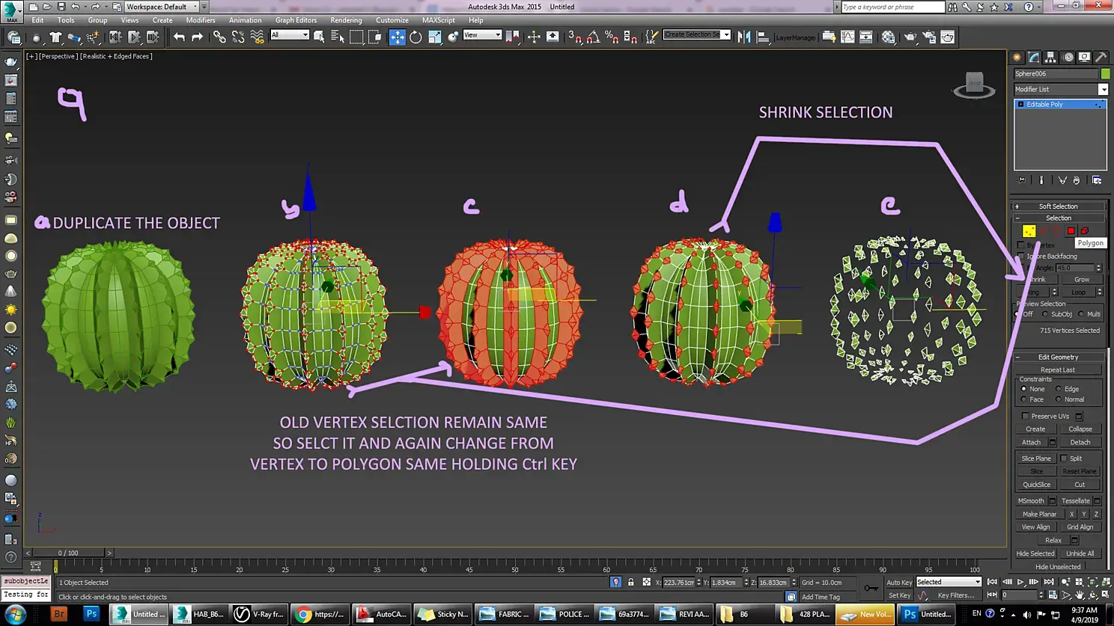The width and height of the screenshot is (1114, 626).
Task: Activate the Select and Move tool
Action: point(397,37)
